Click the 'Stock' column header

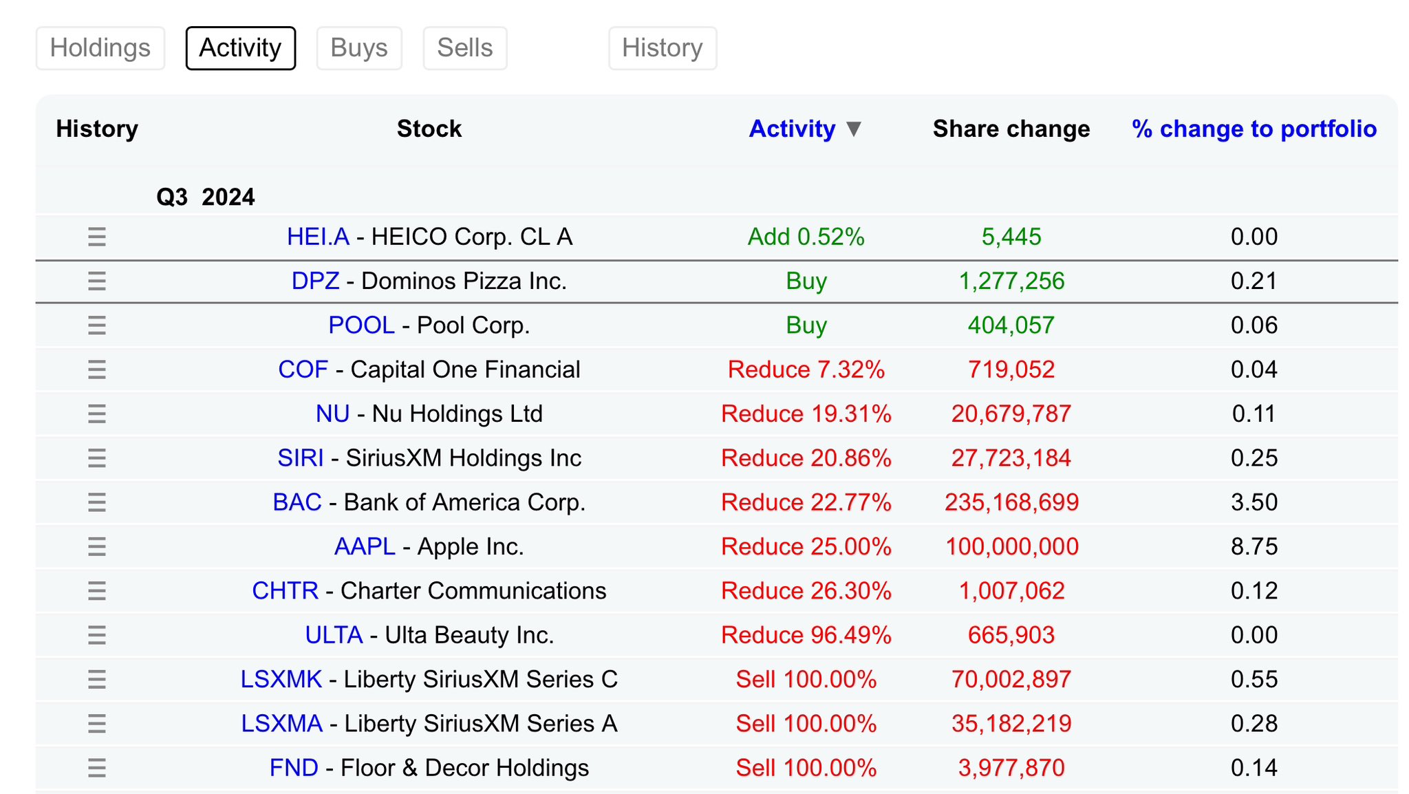(429, 129)
